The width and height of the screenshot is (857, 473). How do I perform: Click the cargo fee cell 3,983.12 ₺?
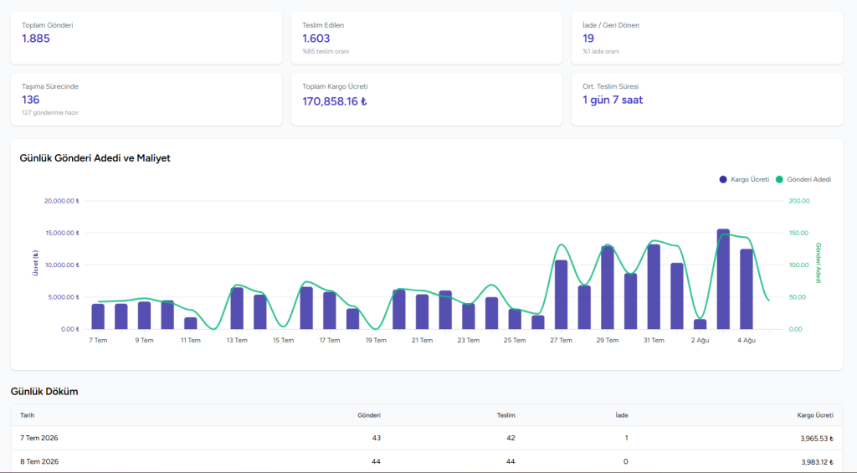pyautogui.click(x=817, y=462)
